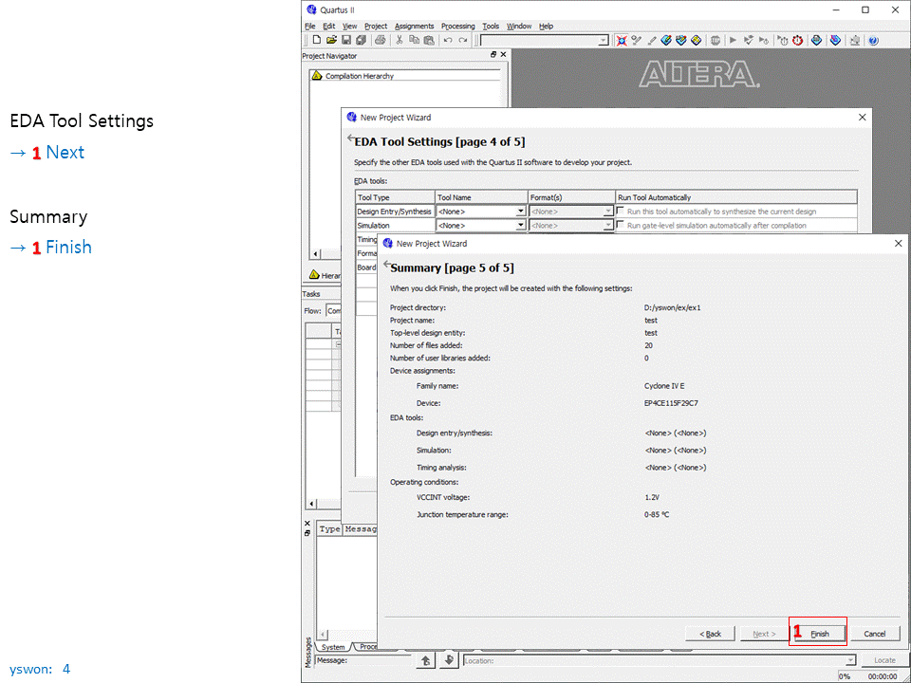The width and height of the screenshot is (911, 683).
Task: Click the Save All toolbar icon
Action: pos(361,40)
